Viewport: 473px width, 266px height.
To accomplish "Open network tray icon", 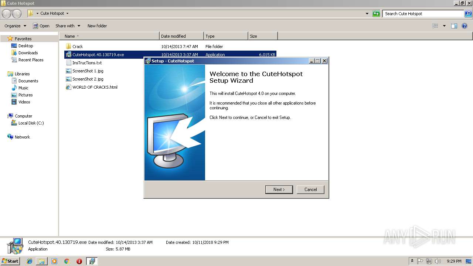I will [429, 261].
